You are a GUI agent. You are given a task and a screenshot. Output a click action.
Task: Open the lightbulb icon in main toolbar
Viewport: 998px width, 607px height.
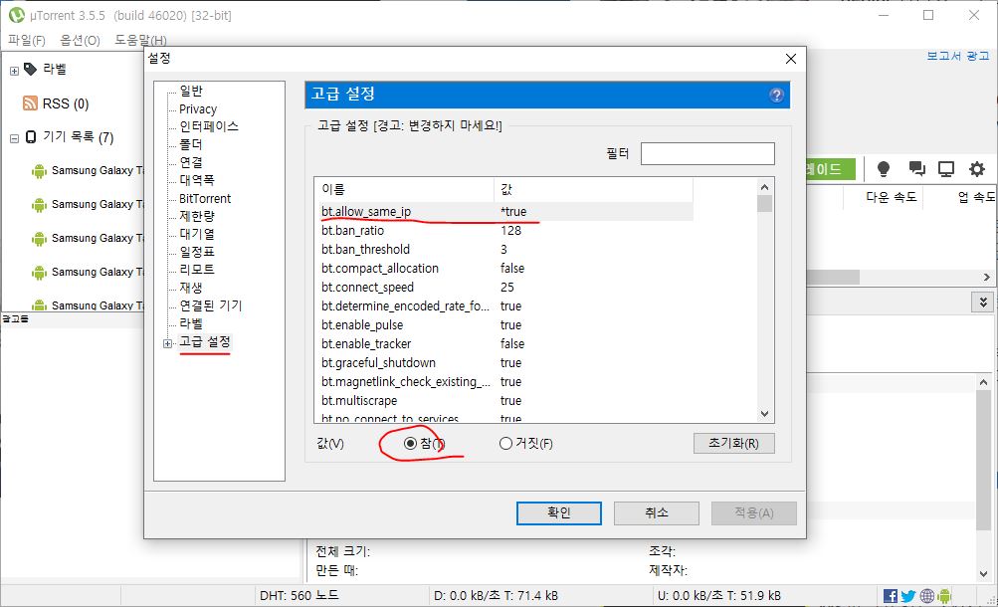point(883,168)
